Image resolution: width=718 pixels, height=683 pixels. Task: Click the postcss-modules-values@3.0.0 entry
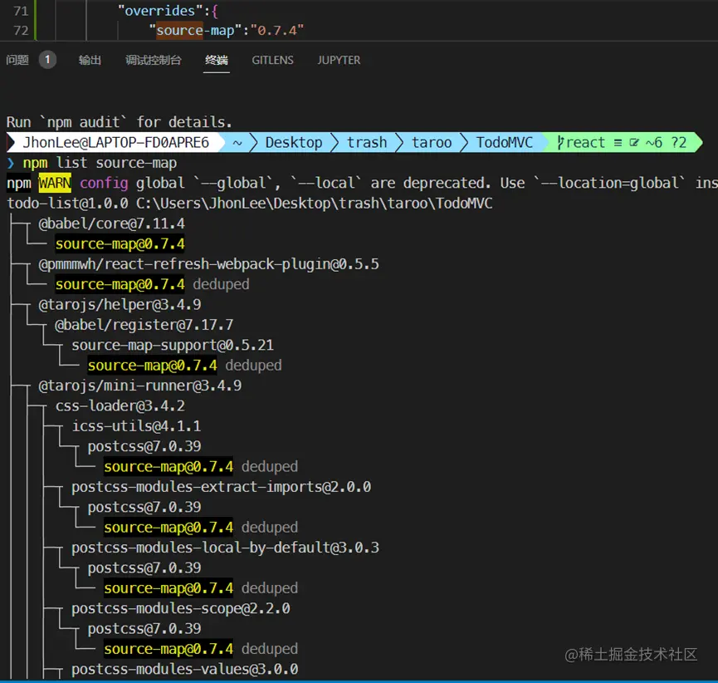point(185,669)
